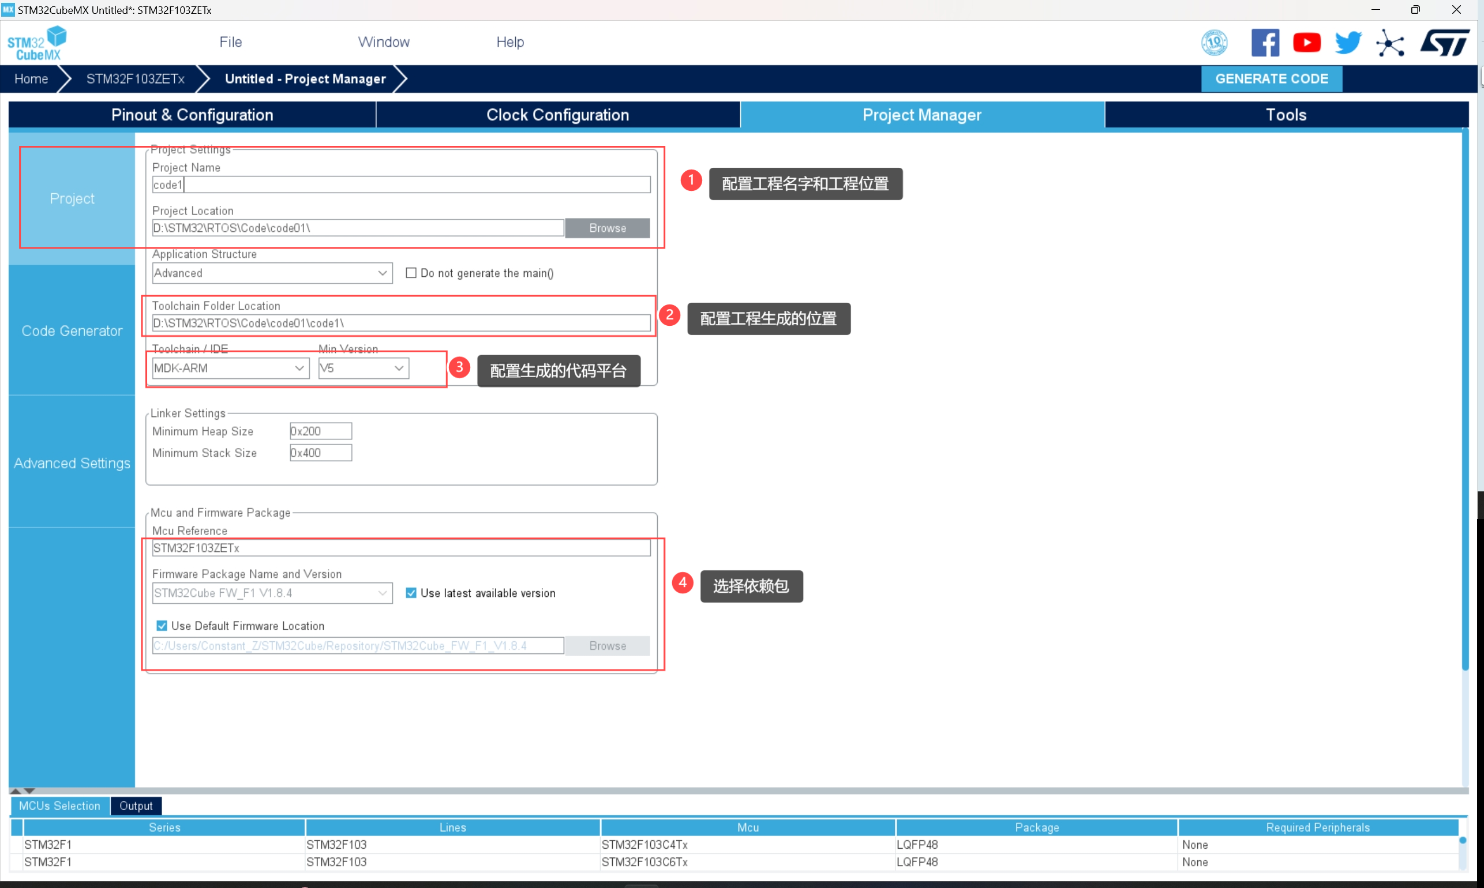Click the GENERATE CODE button
This screenshot has height=888, width=1484.
(1271, 79)
